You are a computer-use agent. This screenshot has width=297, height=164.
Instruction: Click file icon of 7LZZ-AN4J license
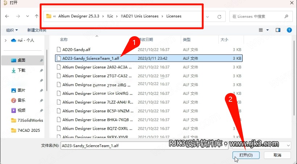pos(59,102)
